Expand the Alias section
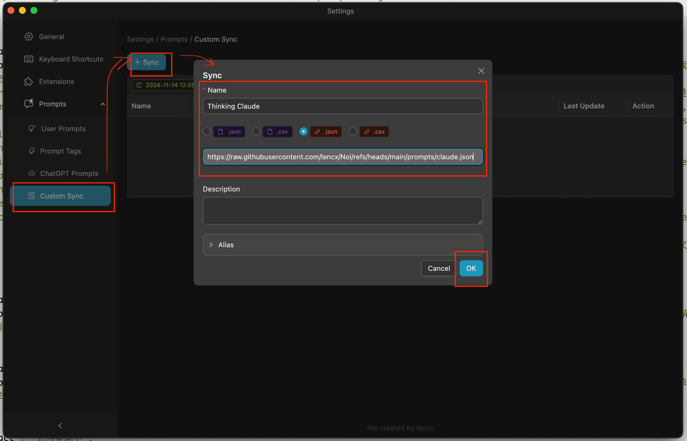 pos(211,245)
